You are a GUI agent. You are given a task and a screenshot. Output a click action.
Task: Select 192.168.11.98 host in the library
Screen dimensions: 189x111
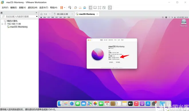[x=14, y=24]
